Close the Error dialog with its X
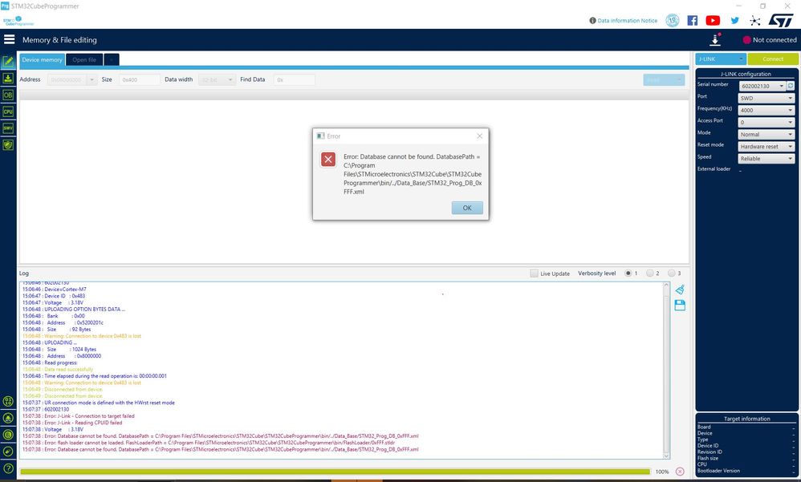 (479, 136)
